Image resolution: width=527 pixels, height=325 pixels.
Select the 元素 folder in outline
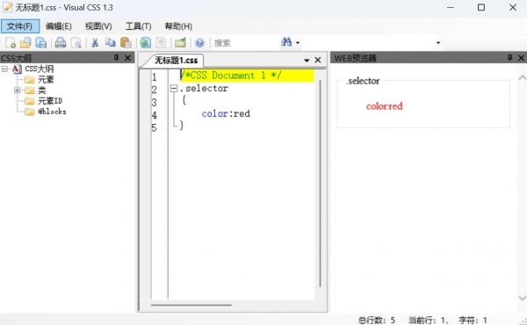[46, 80]
